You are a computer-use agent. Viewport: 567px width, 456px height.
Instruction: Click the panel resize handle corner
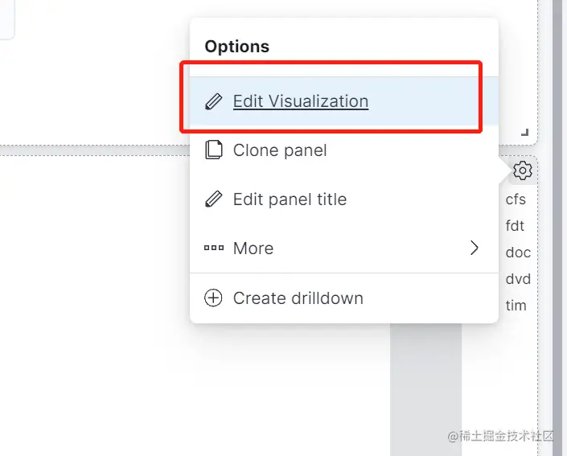point(525,132)
